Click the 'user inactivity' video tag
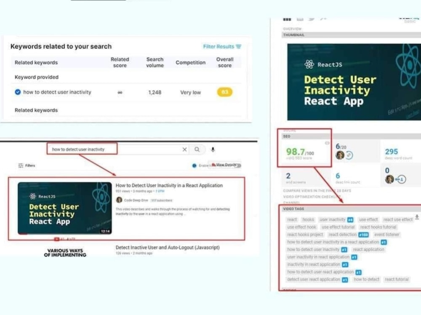This screenshot has height=315, width=421. click(333, 220)
